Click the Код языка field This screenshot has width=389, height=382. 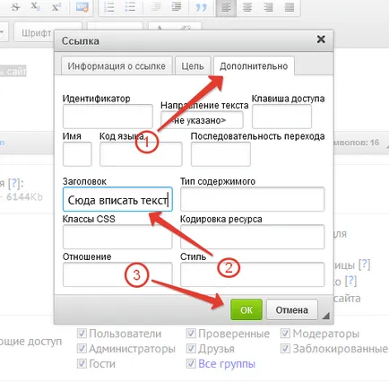click(141, 154)
